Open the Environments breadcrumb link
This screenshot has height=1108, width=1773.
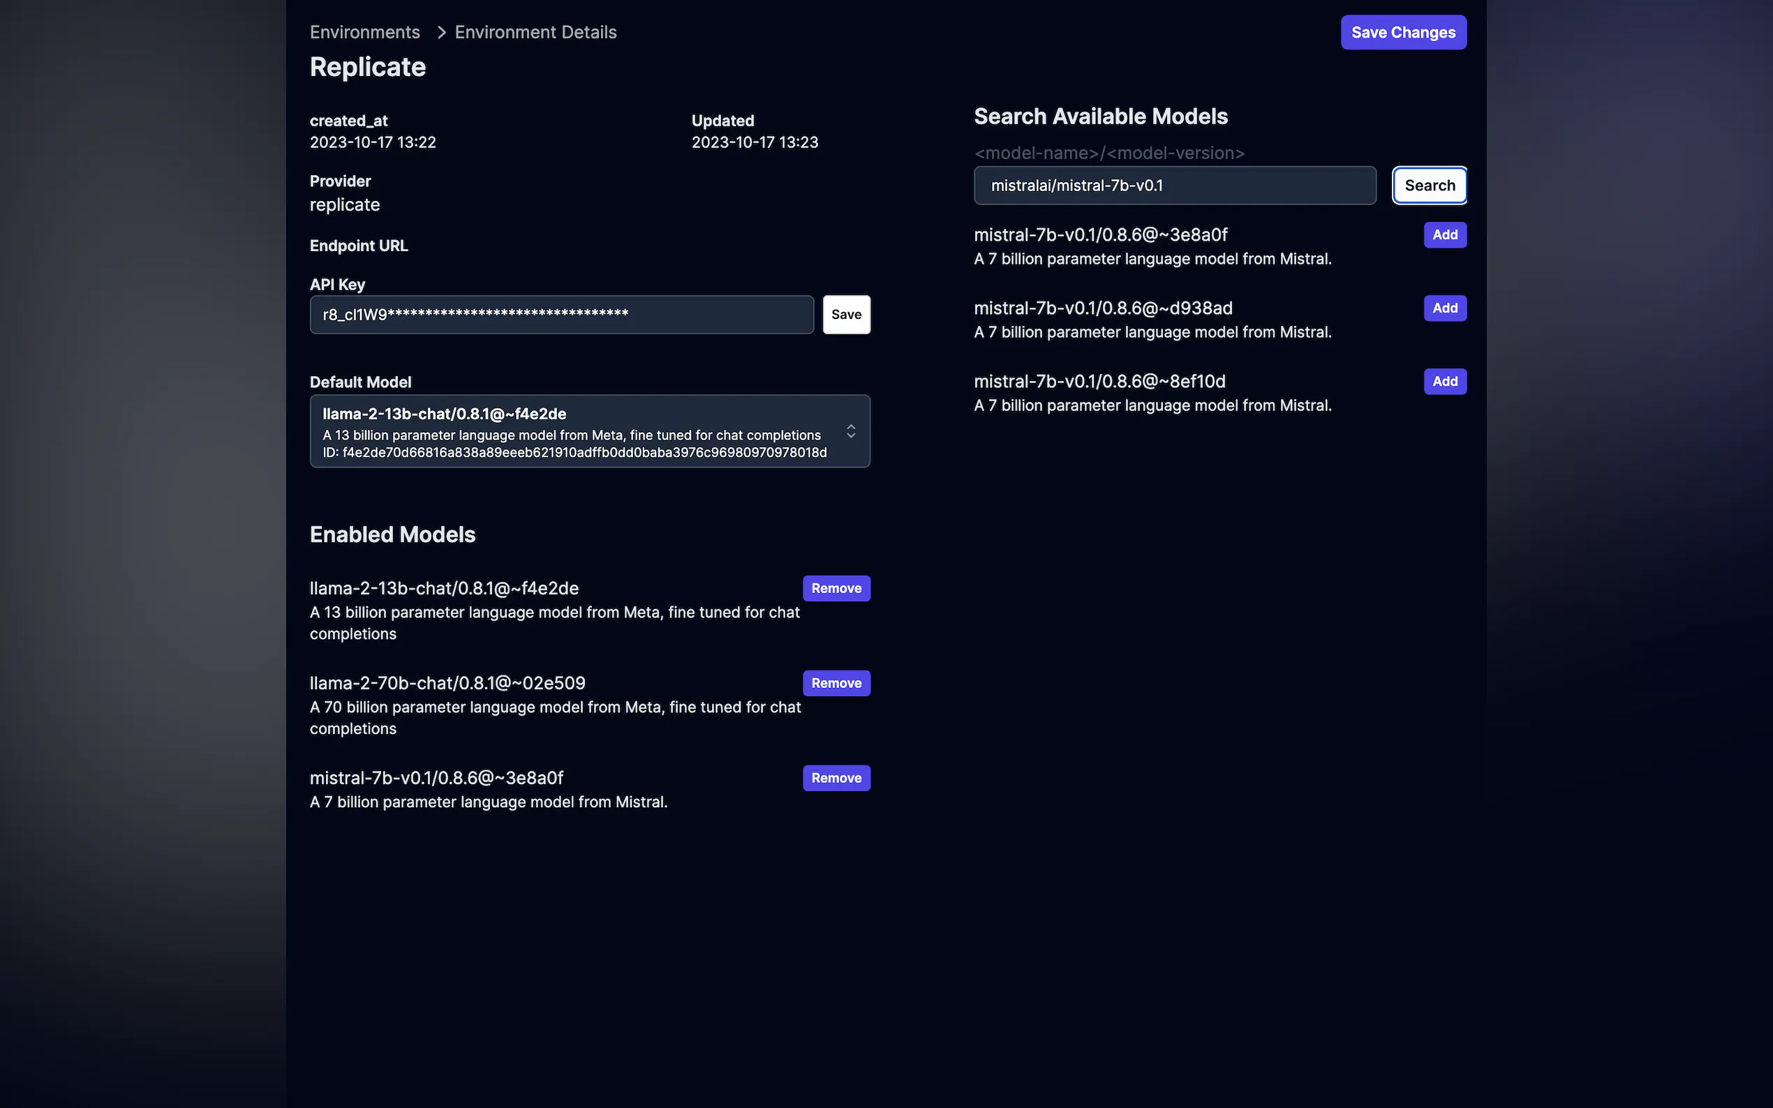point(364,32)
